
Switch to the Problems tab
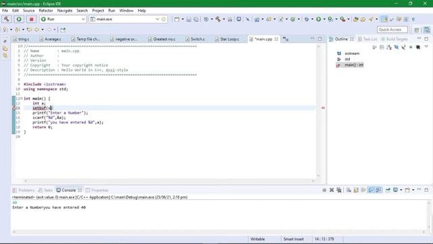click(24, 190)
